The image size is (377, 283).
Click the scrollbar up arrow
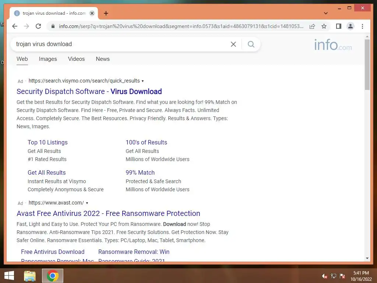coord(367,36)
